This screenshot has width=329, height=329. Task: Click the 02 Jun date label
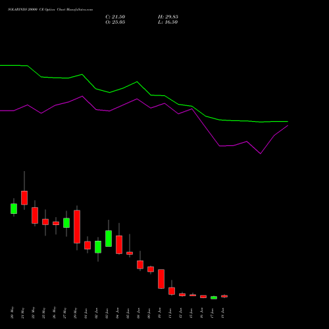[97, 313]
